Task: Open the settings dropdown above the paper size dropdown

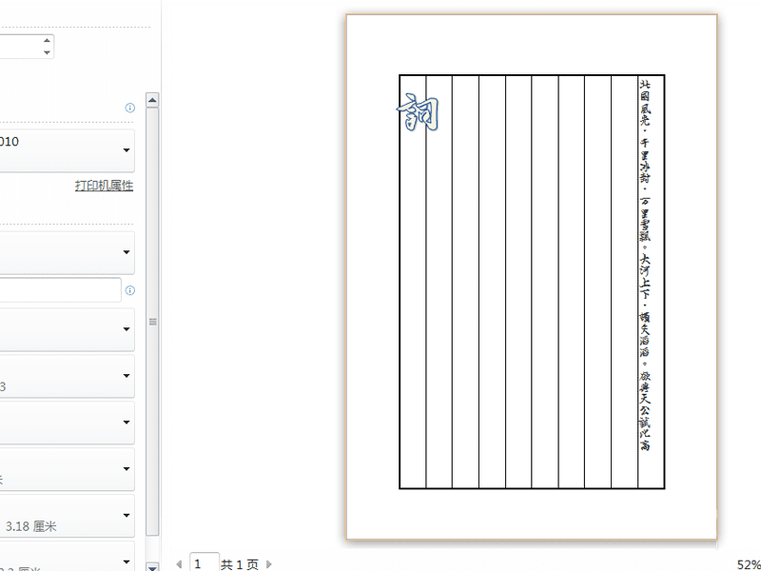Action: click(x=67, y=423)
